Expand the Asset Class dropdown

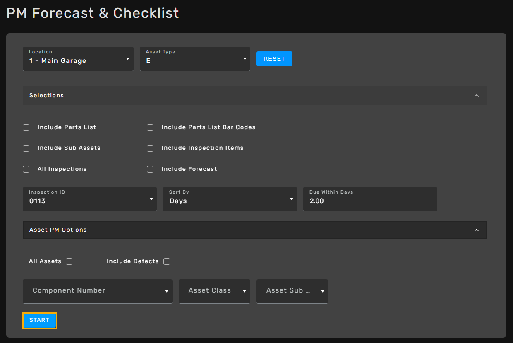(214, 291)
